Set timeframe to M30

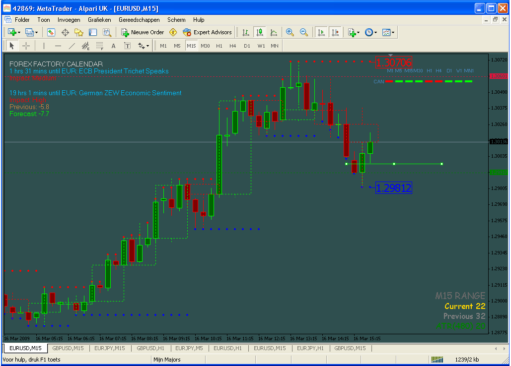[x=205, y=46]
